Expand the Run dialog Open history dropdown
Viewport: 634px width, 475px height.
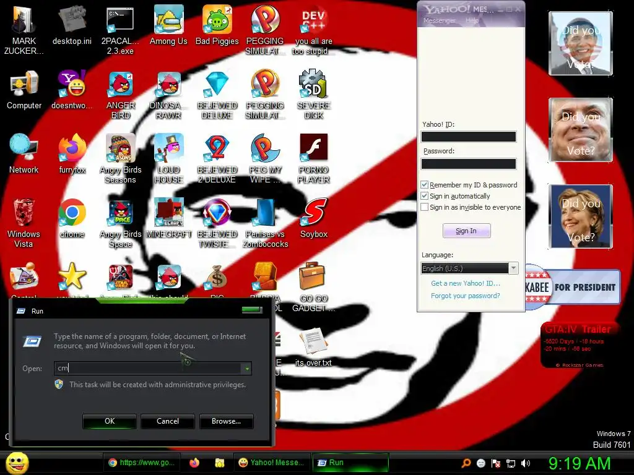[246, 369]
